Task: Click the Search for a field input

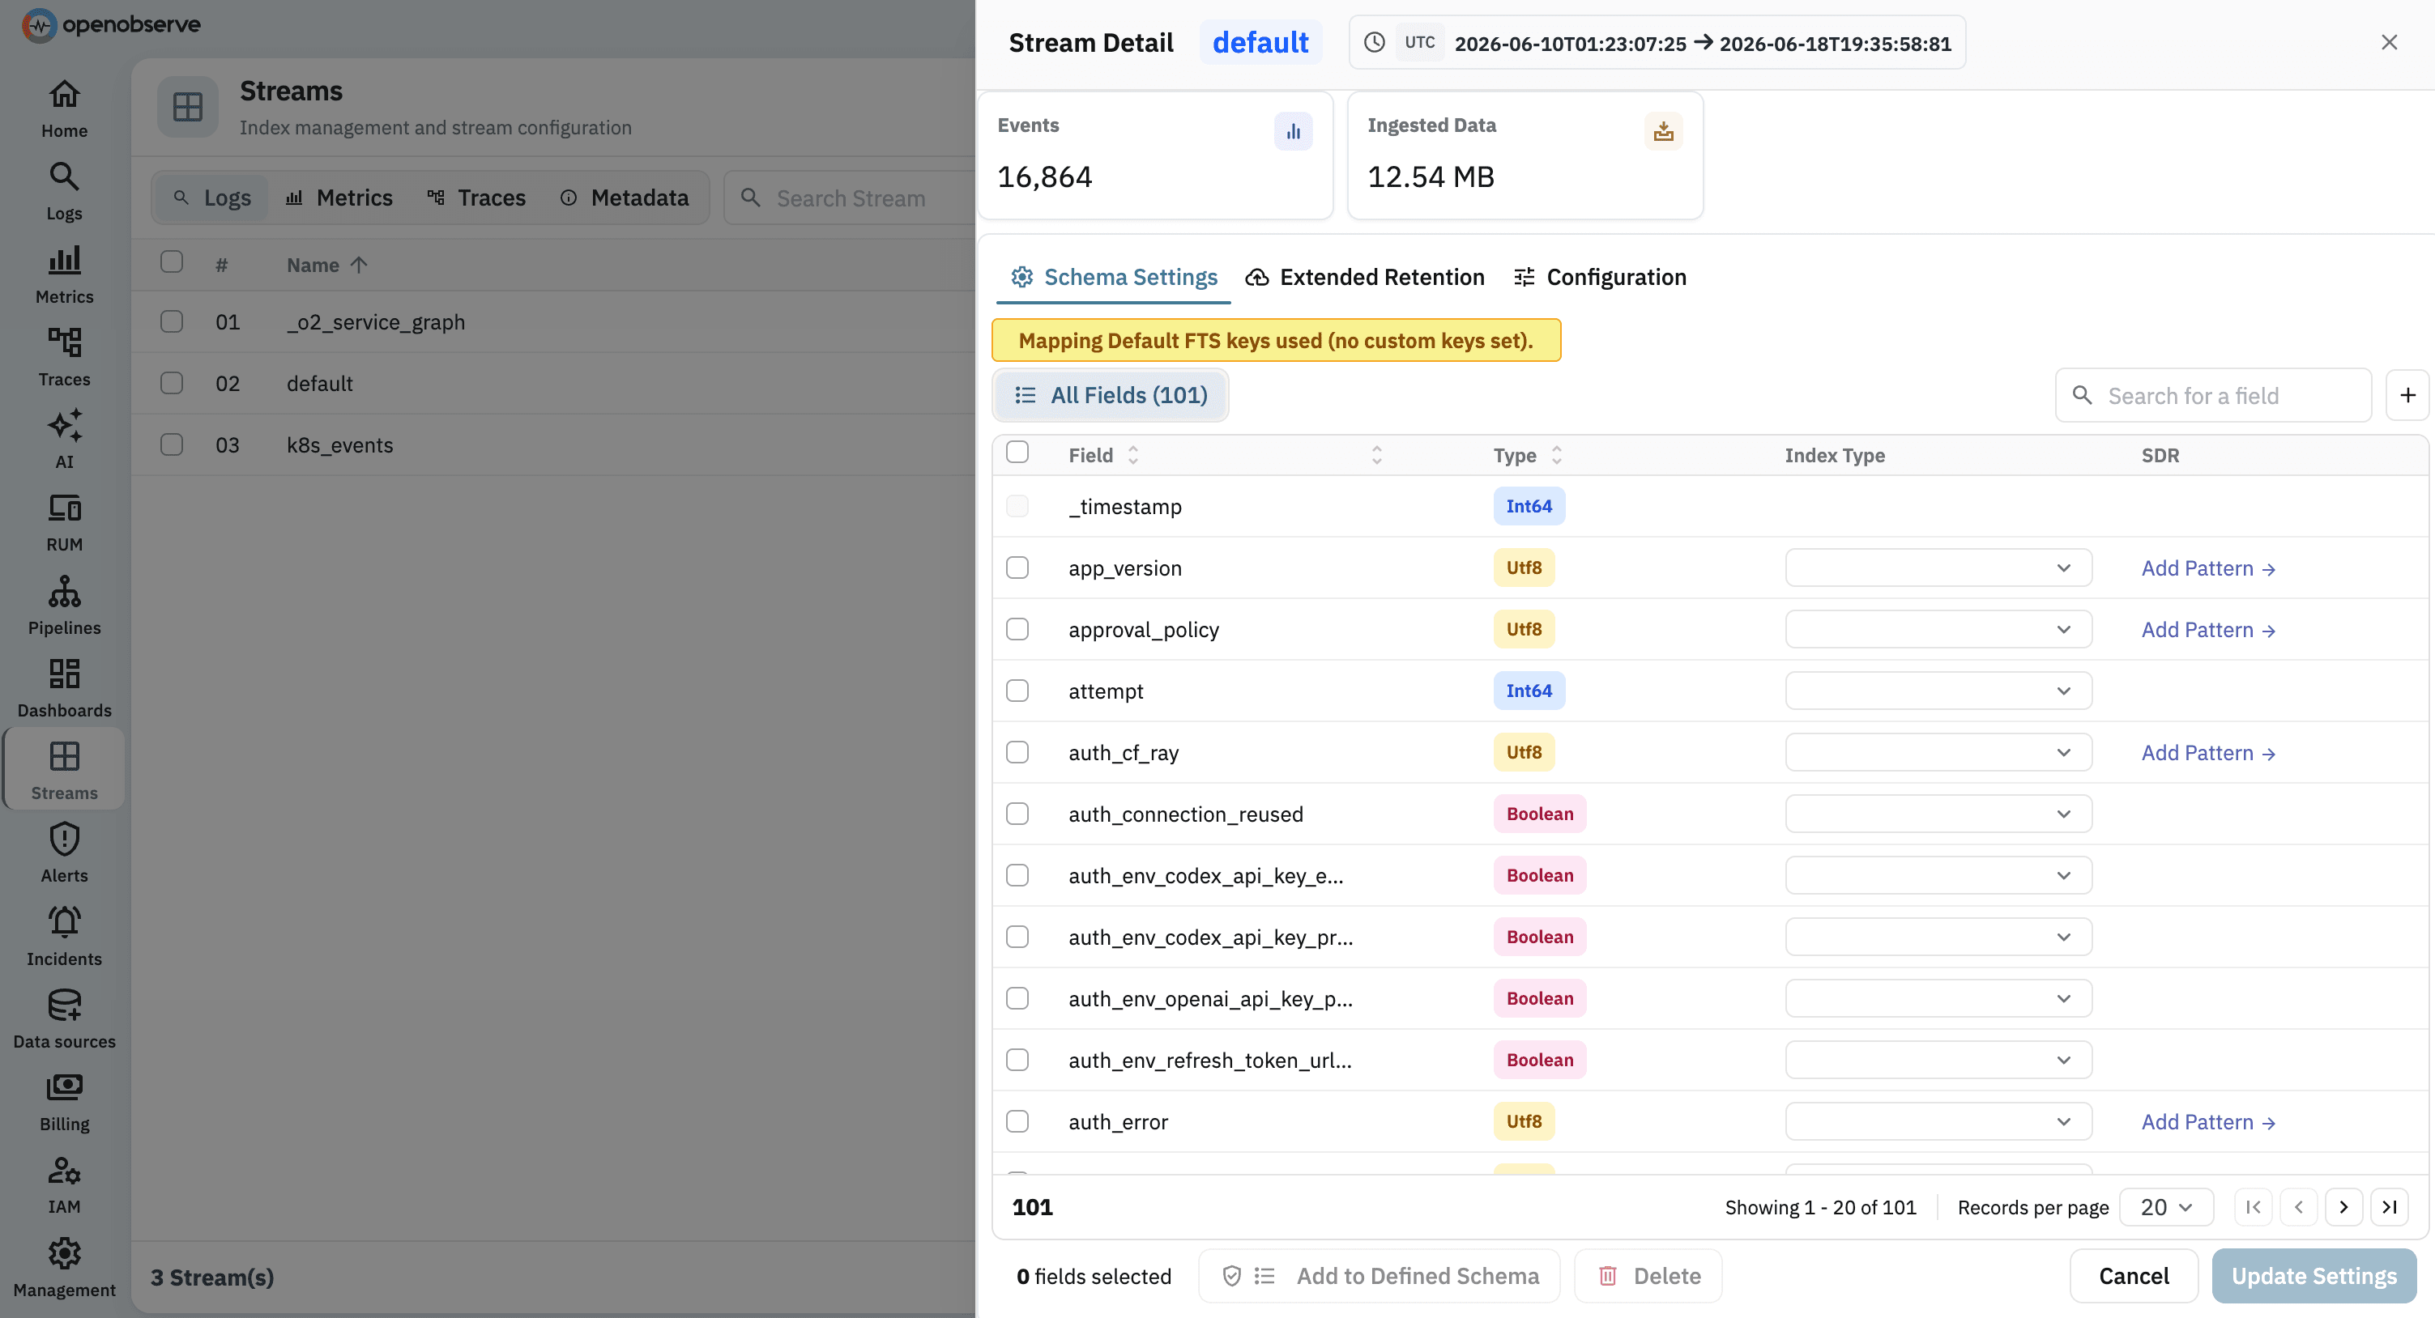Action: pyautogui.click(x=2214, y=396)
